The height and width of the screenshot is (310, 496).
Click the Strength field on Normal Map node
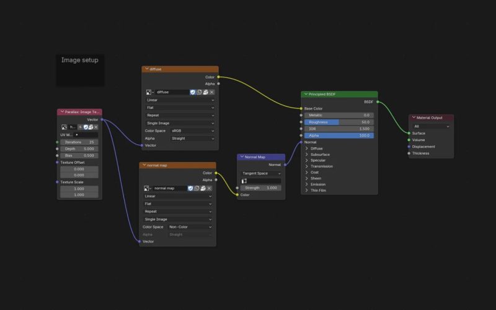point(261,187)
